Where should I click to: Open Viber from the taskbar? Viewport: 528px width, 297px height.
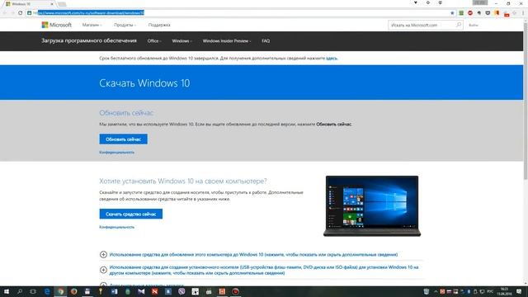click(181, 291)
